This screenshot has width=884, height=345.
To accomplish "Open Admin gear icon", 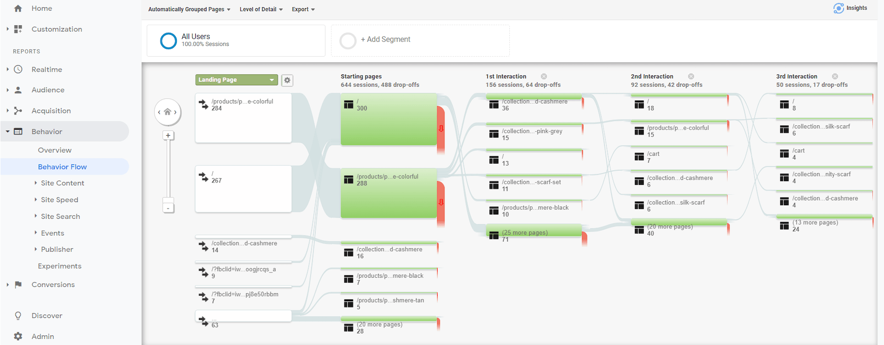I will point(18,336).
